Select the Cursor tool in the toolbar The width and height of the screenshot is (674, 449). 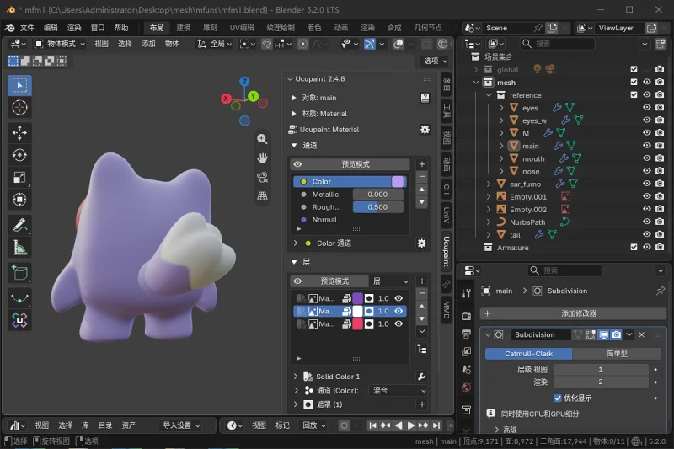tap(19, 108)
